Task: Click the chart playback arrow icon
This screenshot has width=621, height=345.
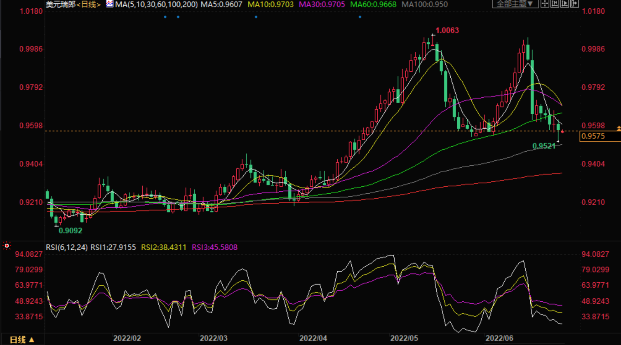Action: click(x=565, y=4)
